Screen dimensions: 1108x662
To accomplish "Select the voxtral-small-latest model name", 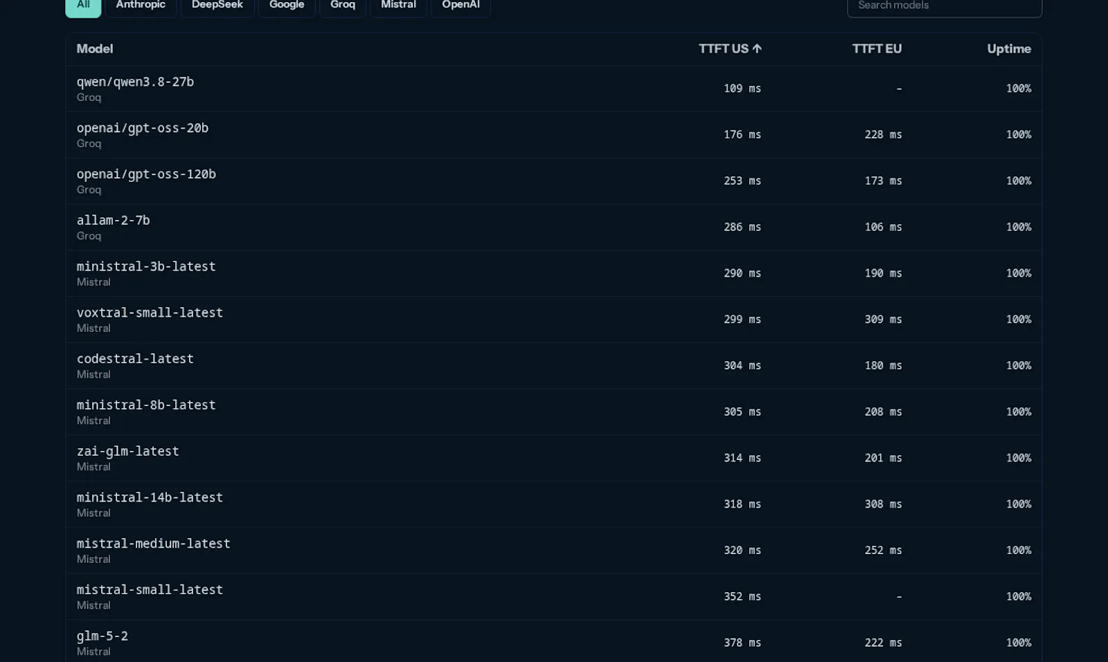I will pyautogui.click(x=150, y=313).
